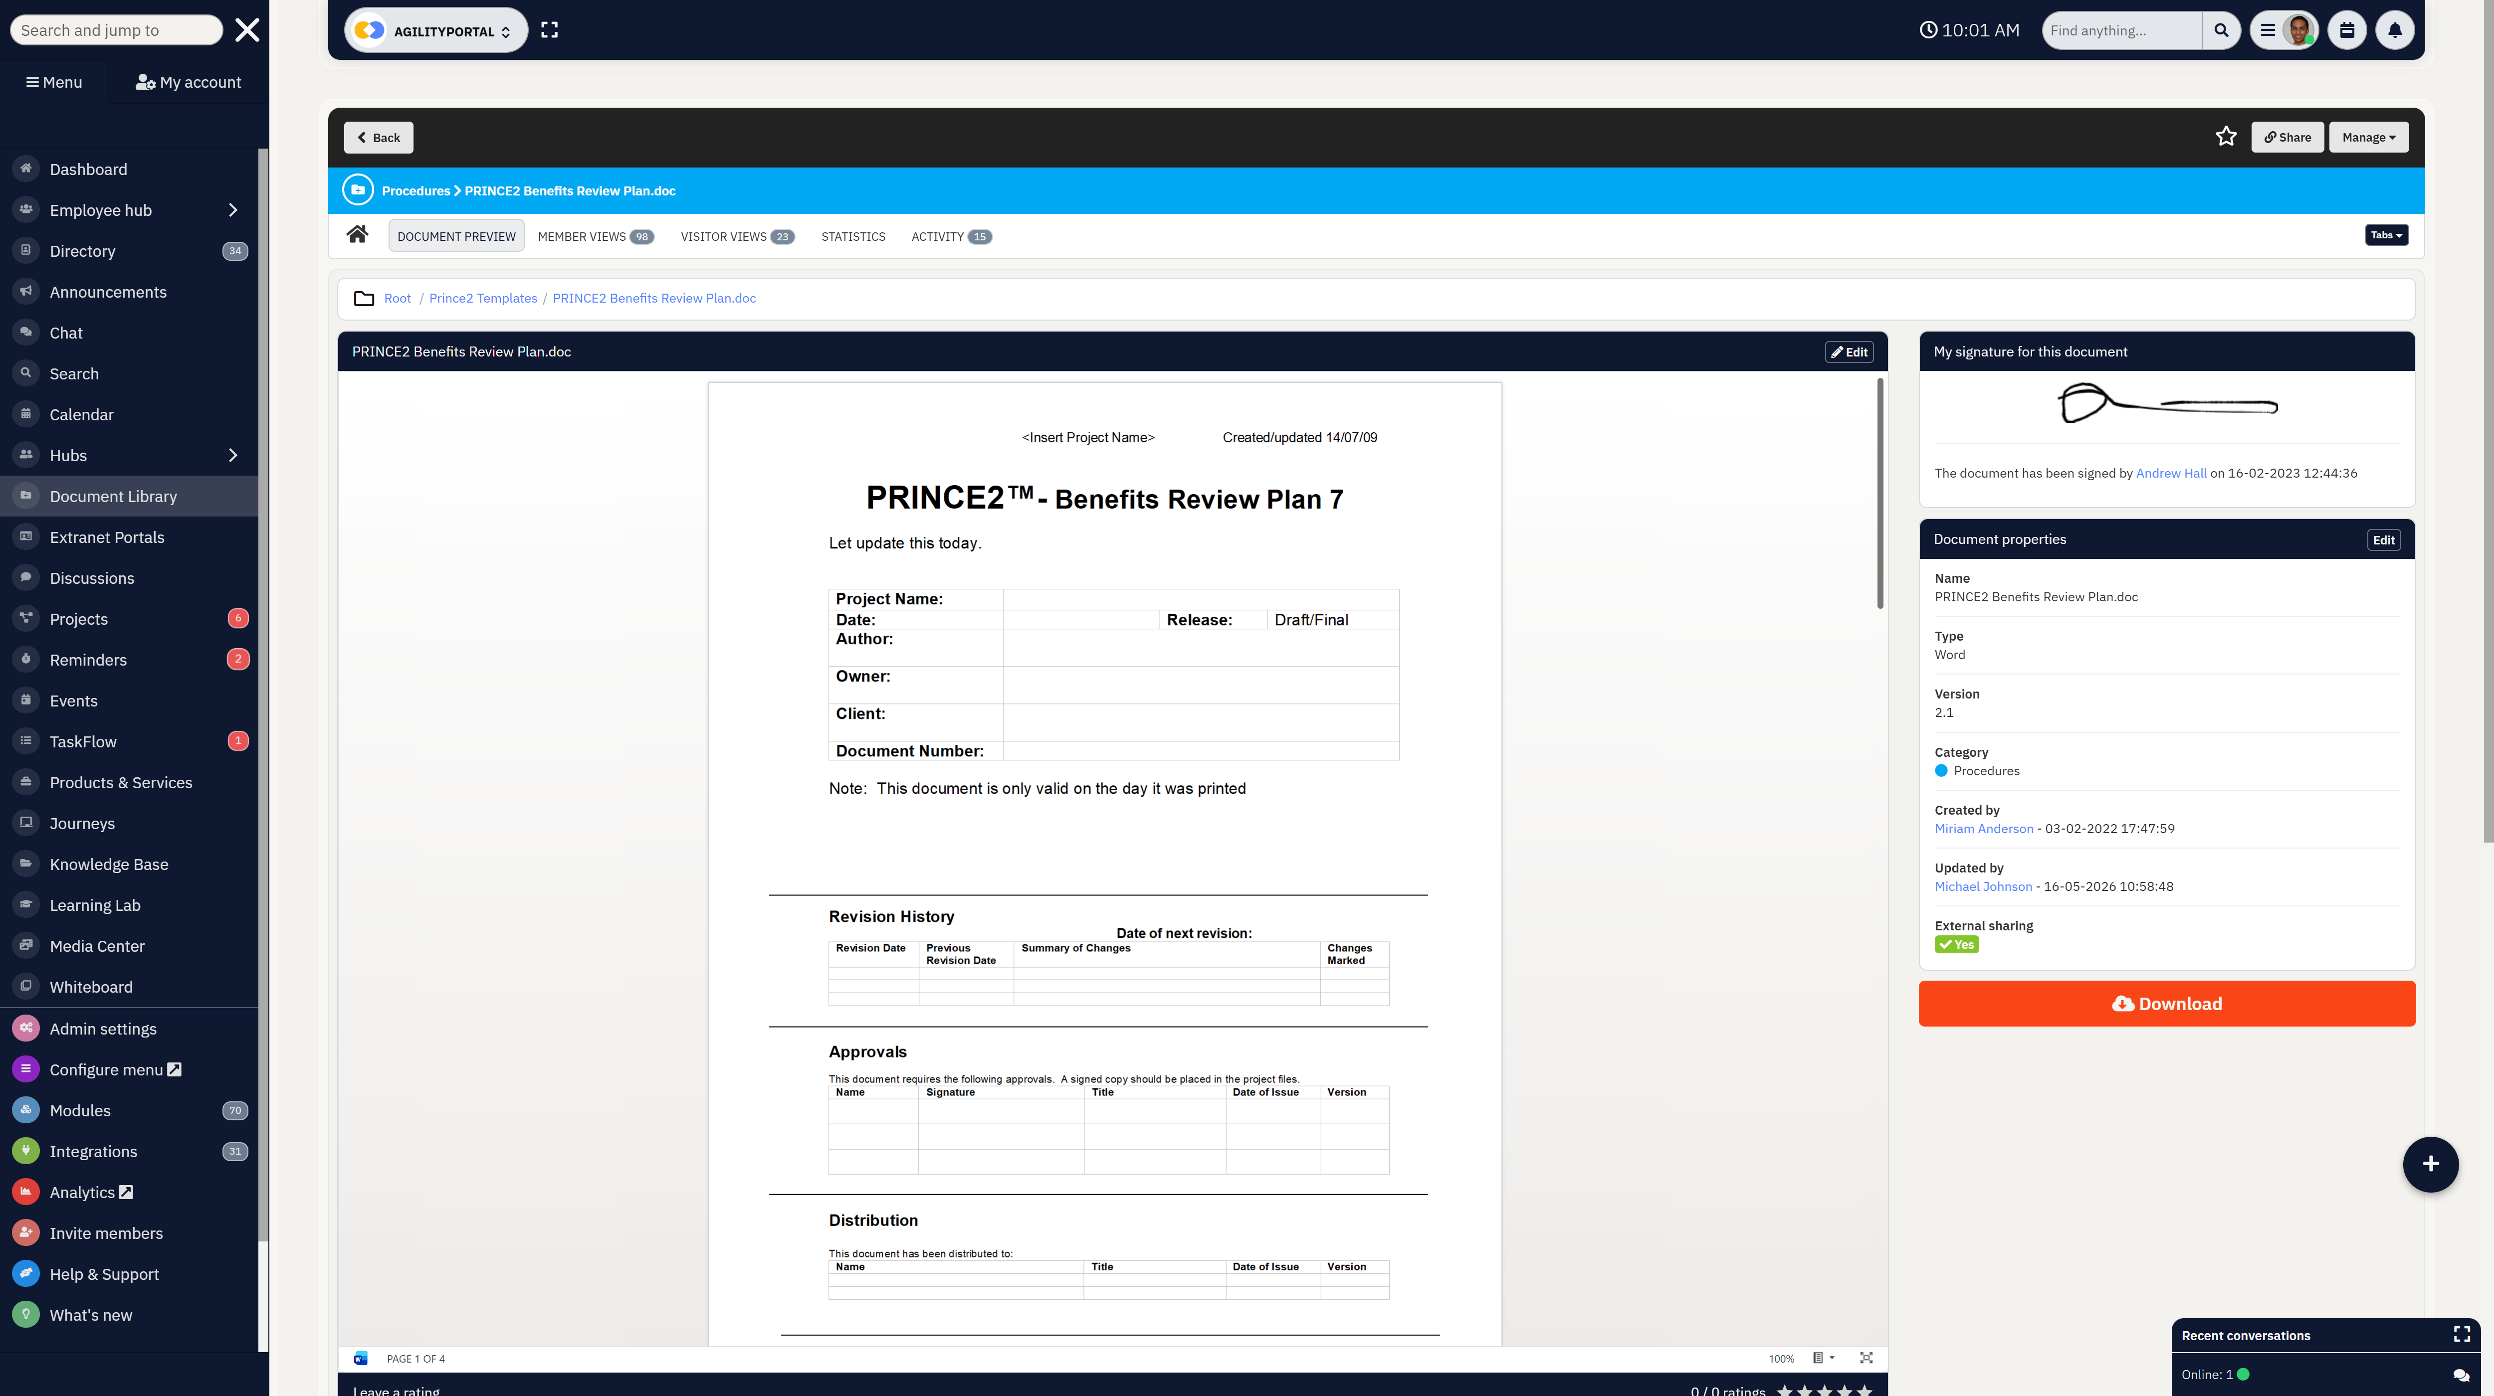
Task: Open the page layout dropdown in viewer footer
Action: click(x=1823, y=1358)
